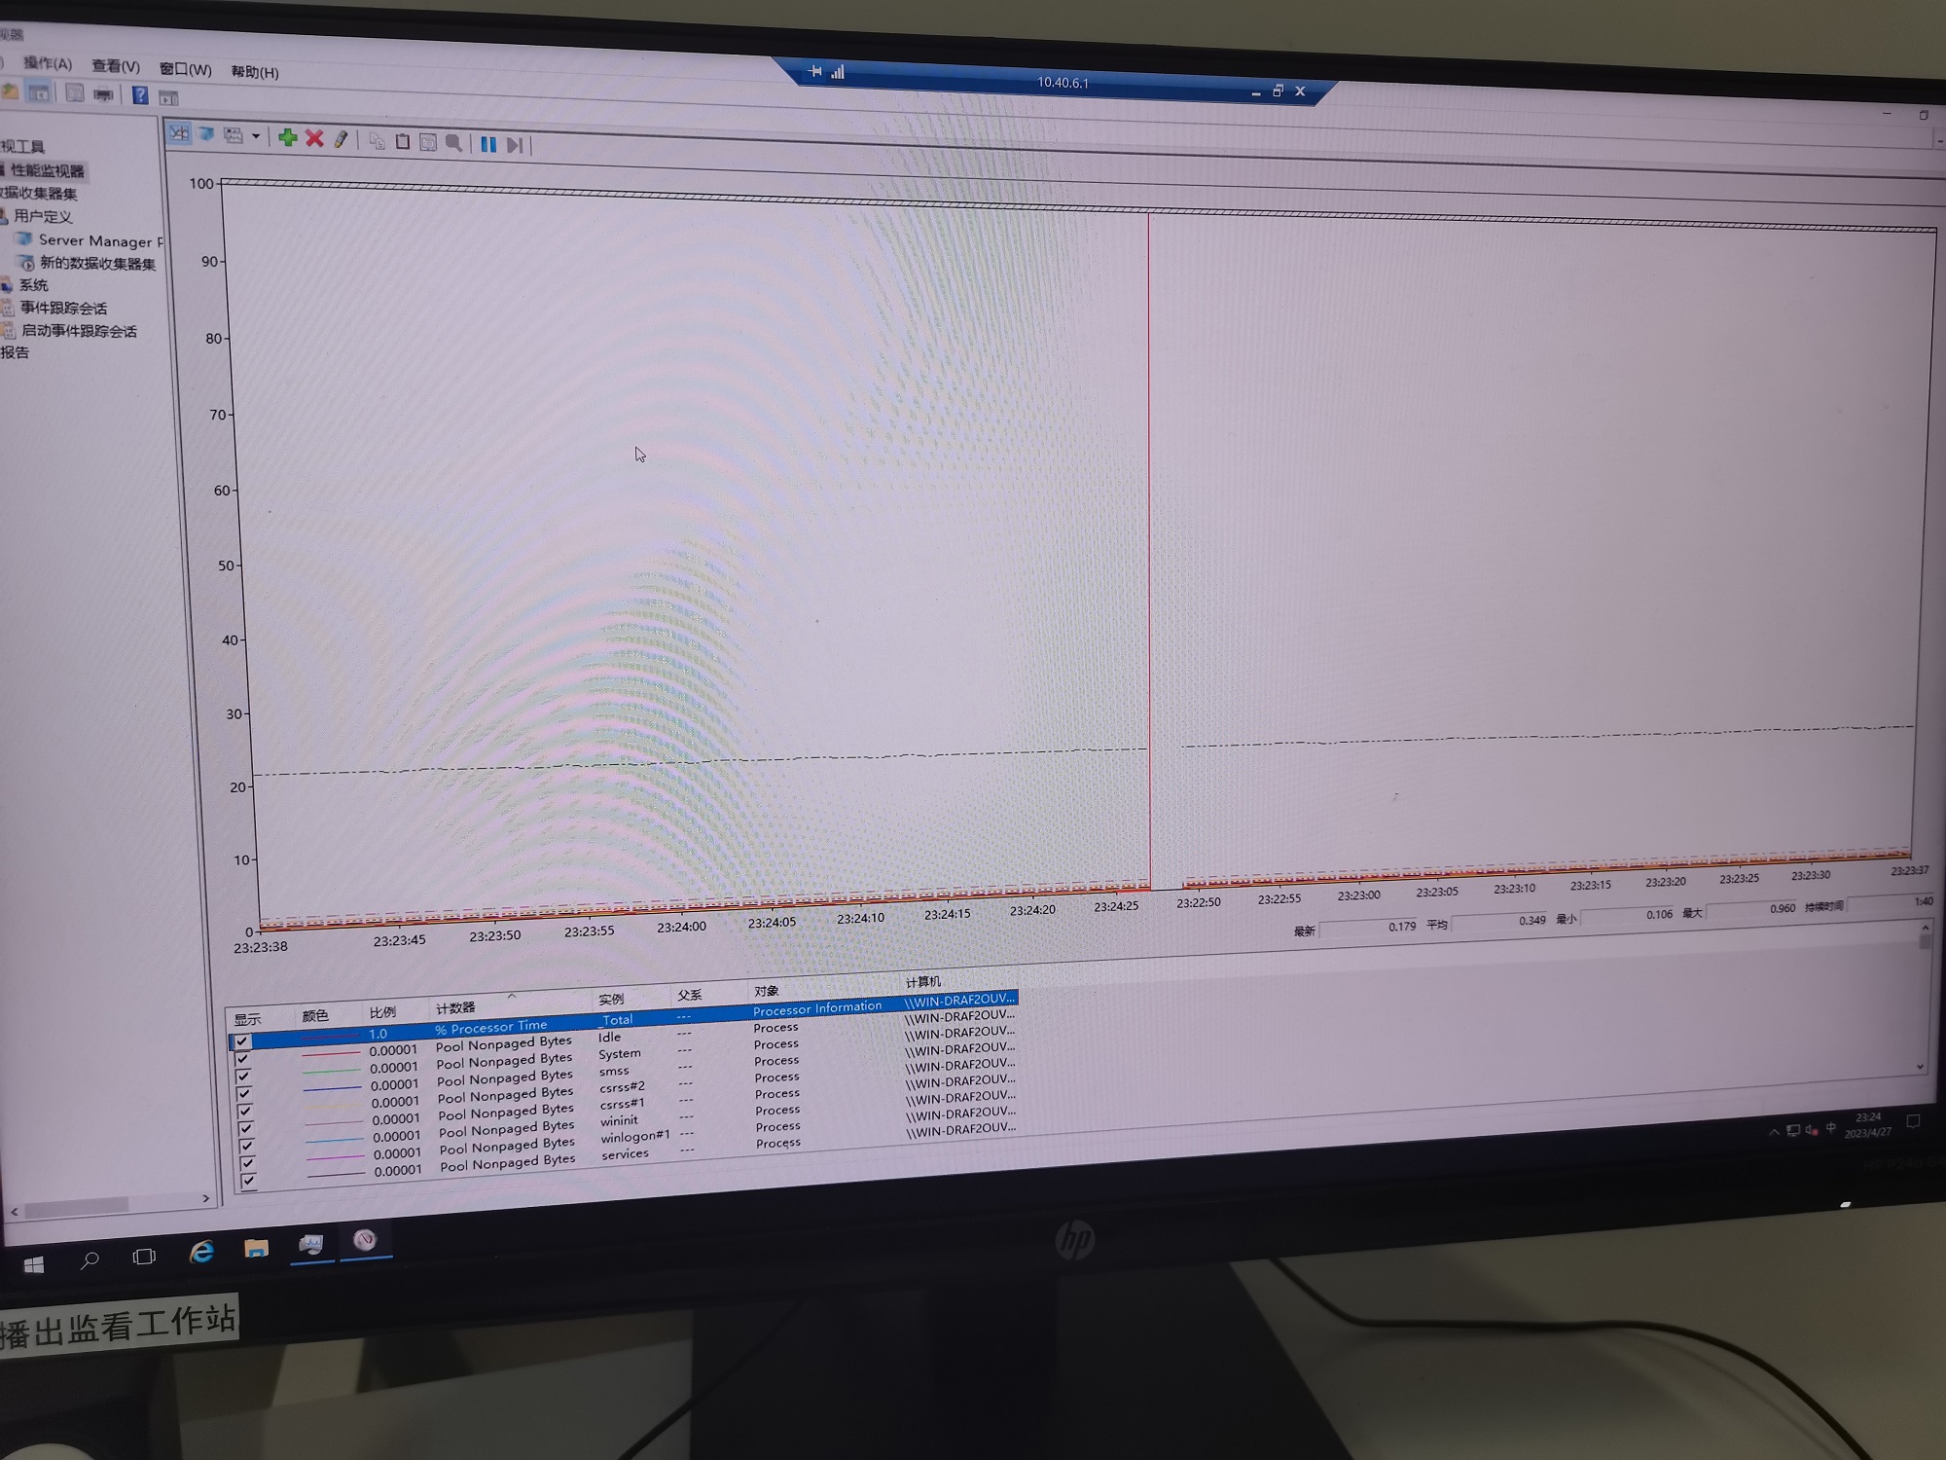The width and height of the screenshot is (1946, 1460).
Task: Open the 查看(V) menu
Action: (115, 66)
